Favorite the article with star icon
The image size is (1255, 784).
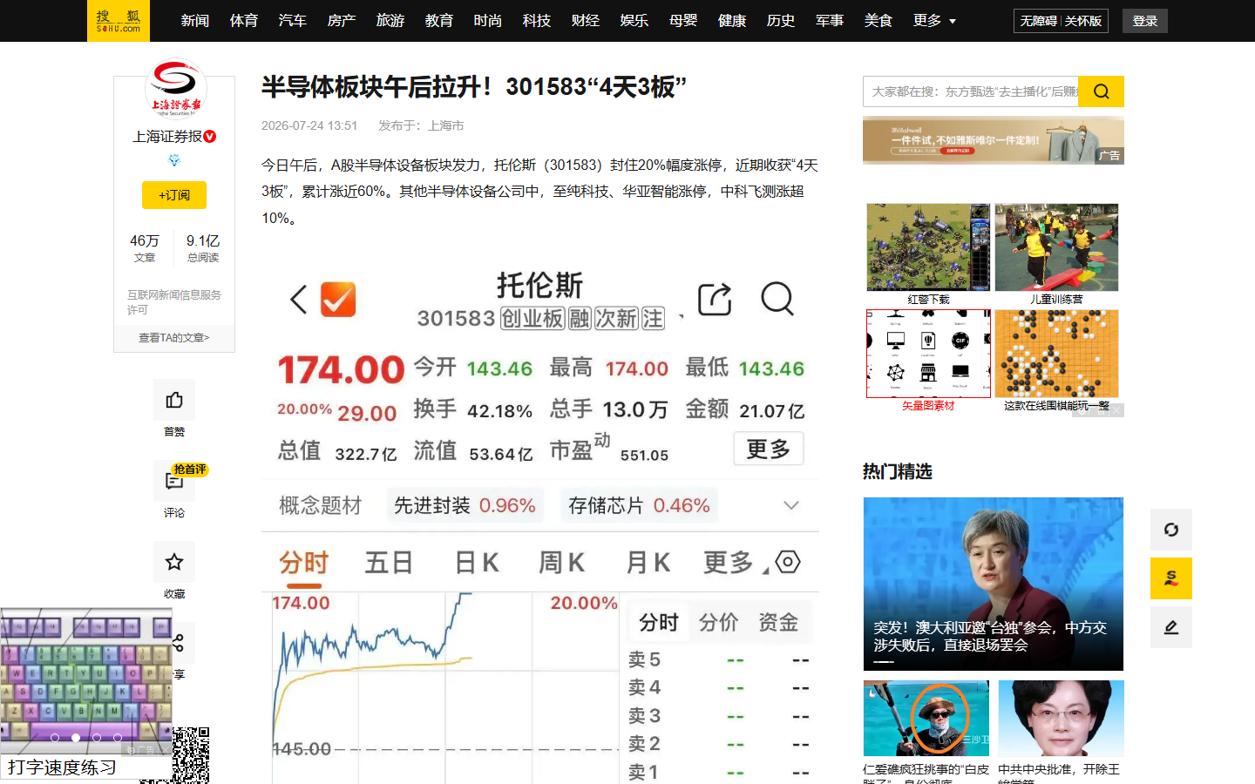[x=174, y=562]
